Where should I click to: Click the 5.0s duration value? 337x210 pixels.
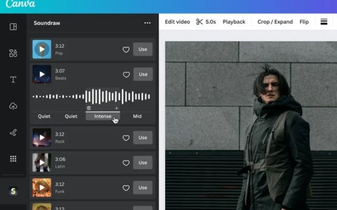click(x=211, y=22)
